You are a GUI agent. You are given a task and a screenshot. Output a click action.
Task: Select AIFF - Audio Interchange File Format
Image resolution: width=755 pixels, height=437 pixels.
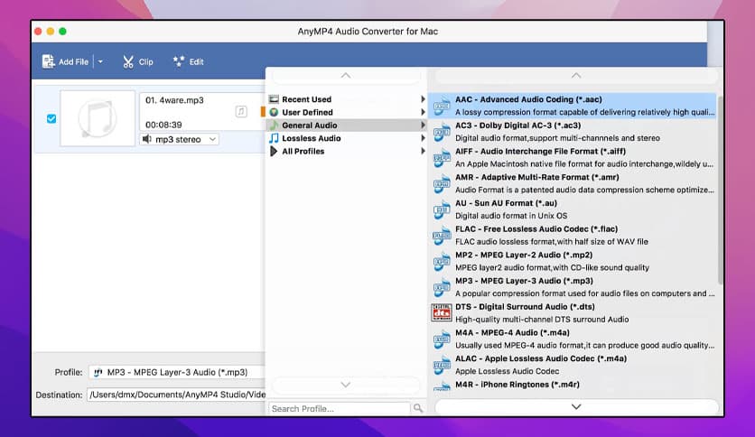tap(572, 157)
